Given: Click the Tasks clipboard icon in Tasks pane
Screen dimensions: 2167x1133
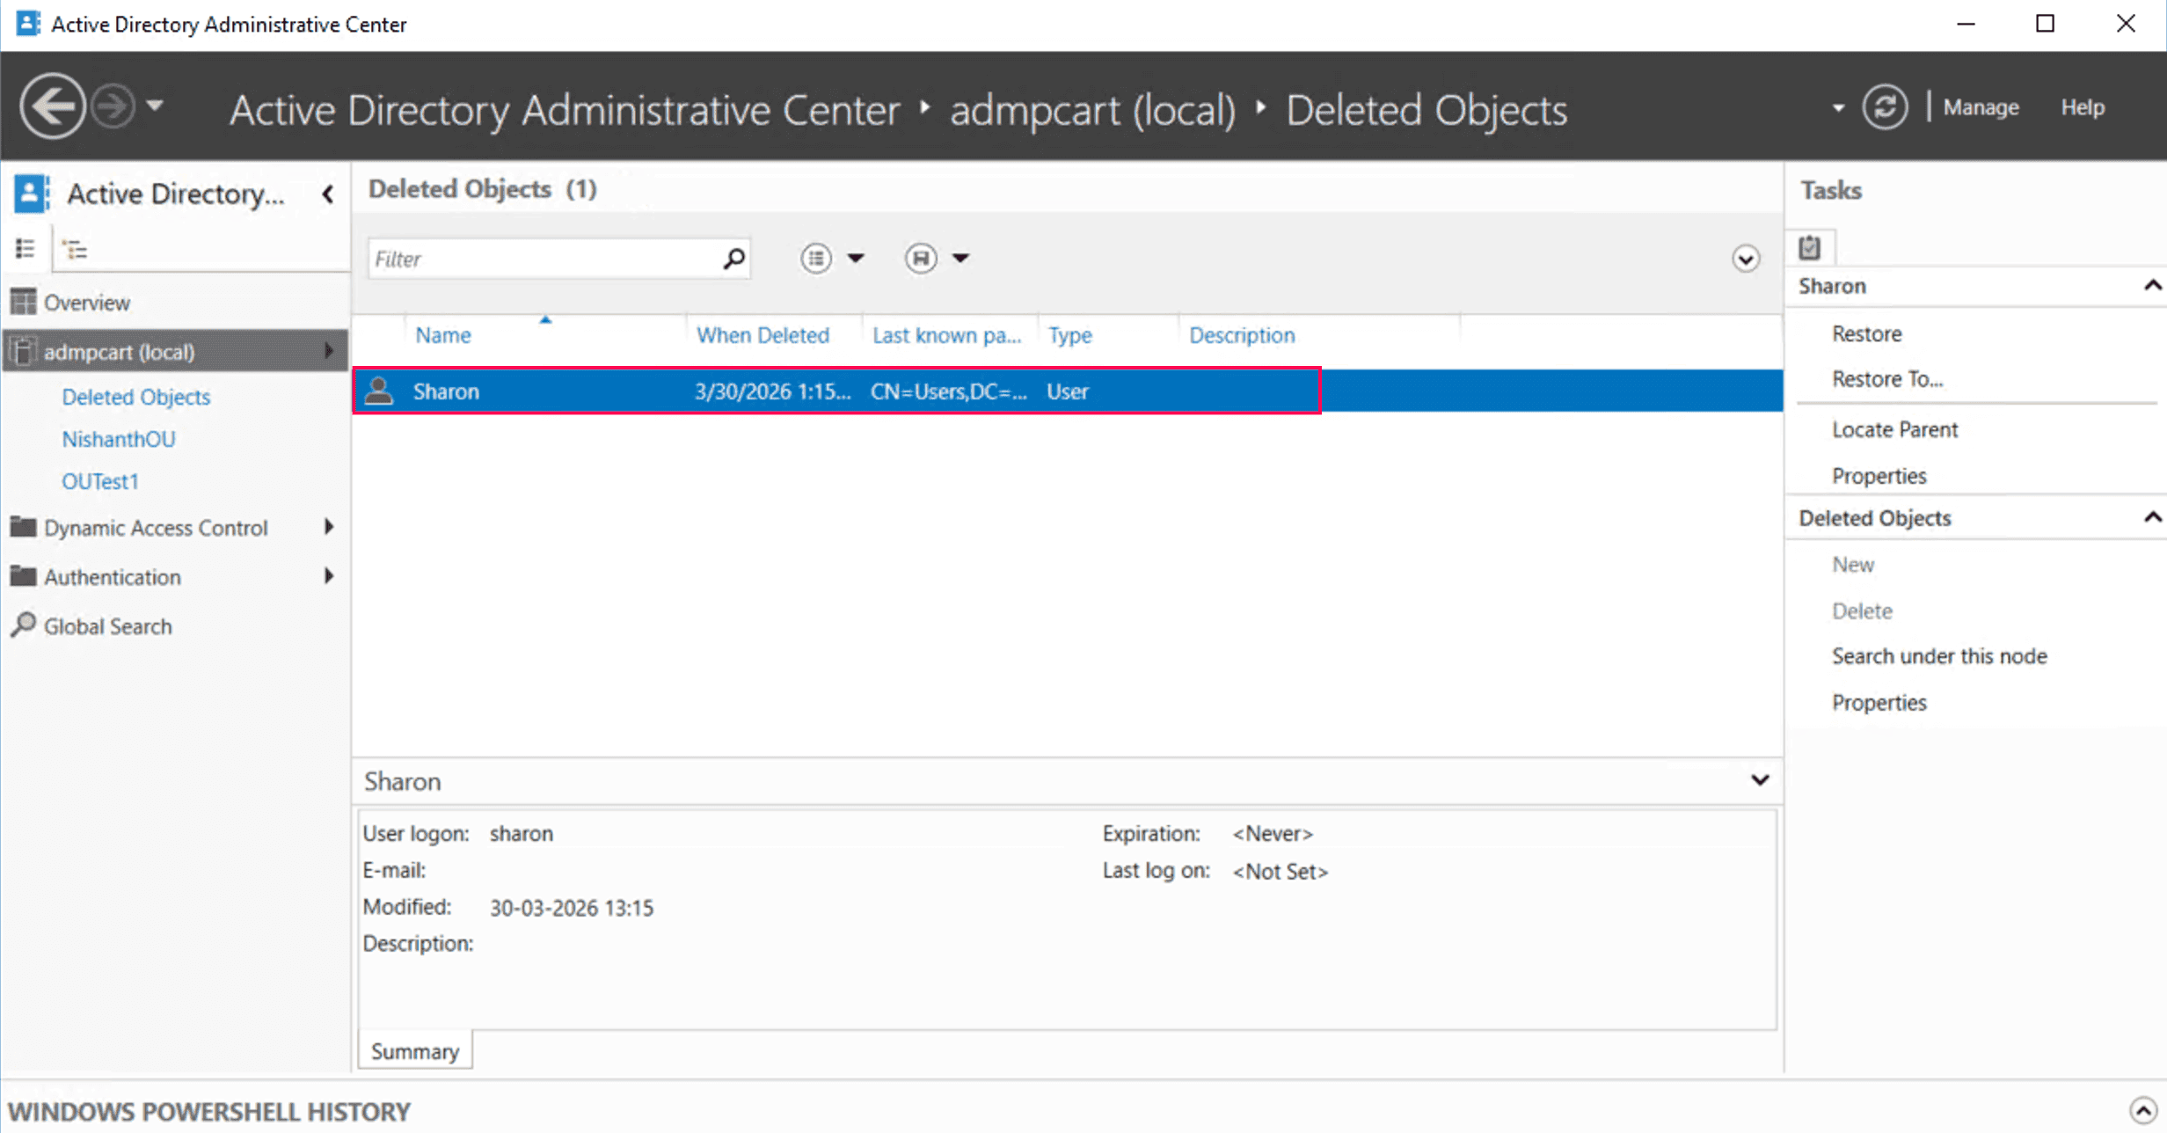Looking at the screenshot, I should coord(1809,247).
